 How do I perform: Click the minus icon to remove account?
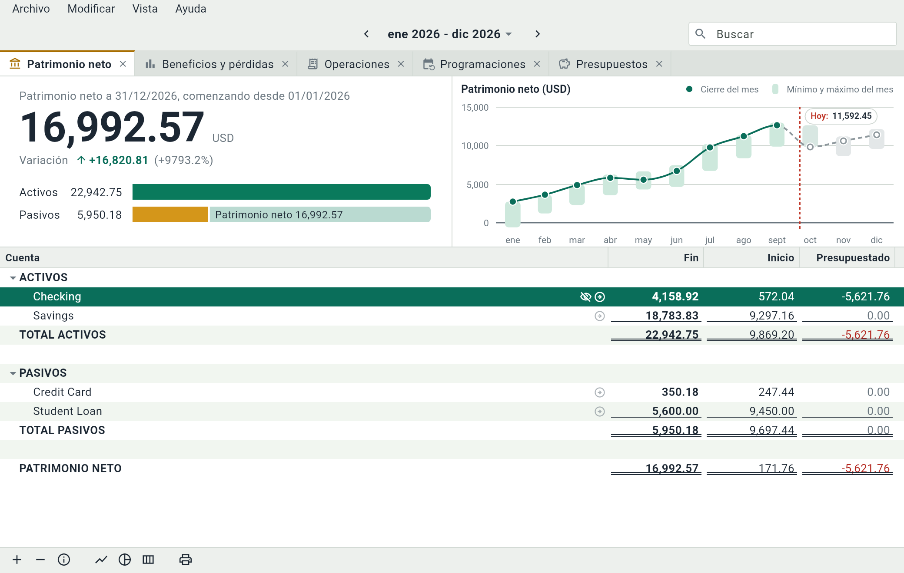40,560
